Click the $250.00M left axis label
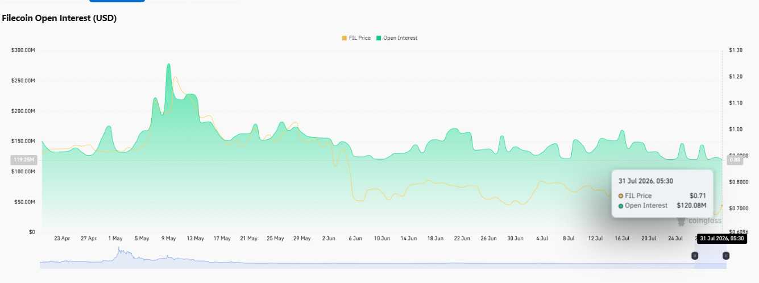759x283 pixels. coord(23,81)
